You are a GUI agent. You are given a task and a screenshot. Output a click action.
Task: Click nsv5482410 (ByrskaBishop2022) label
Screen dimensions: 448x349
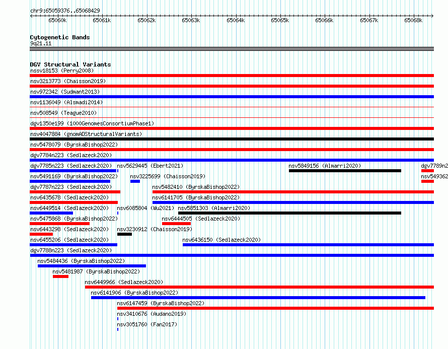(196, 187)
